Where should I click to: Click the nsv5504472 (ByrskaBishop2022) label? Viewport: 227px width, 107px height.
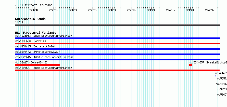click(37, 52)
